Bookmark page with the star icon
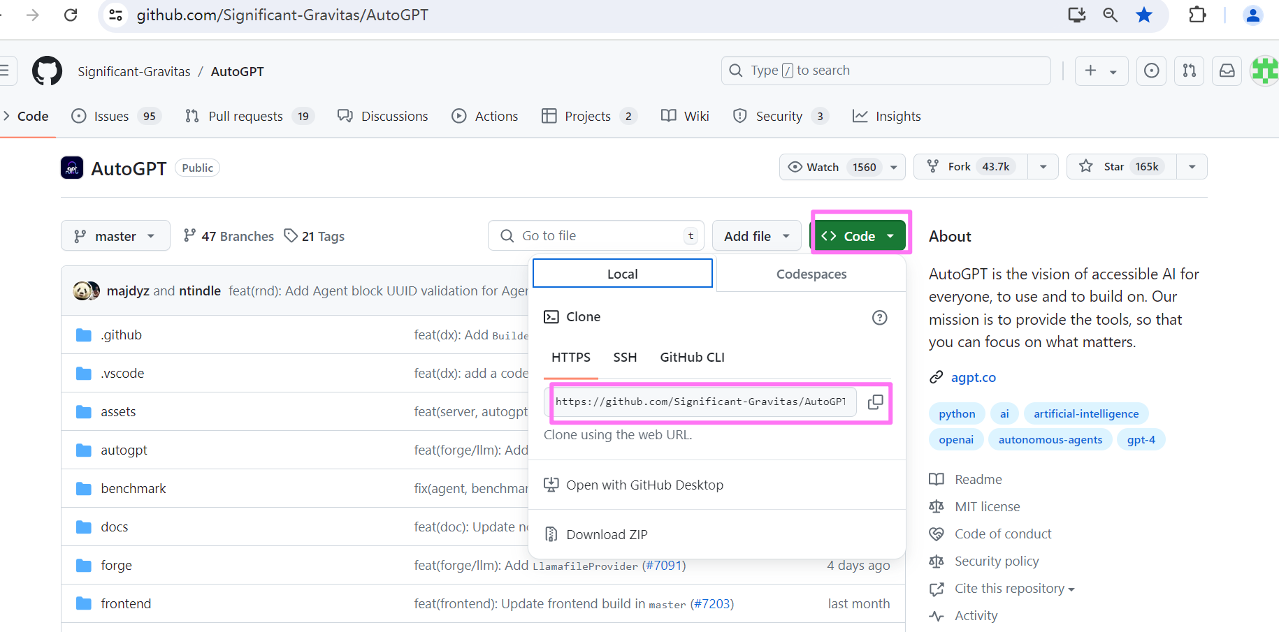 (1143, 15)
